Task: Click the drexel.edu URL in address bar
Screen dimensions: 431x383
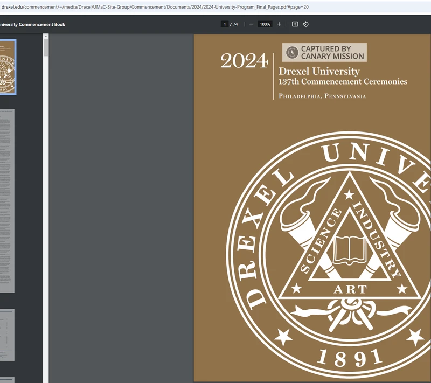Action: click(155, 7)
